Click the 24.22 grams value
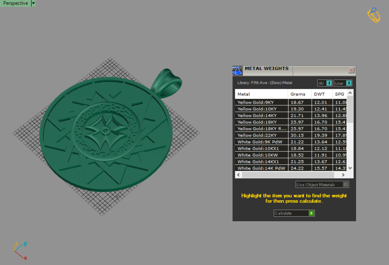389x265 pixels. point(297,168)
